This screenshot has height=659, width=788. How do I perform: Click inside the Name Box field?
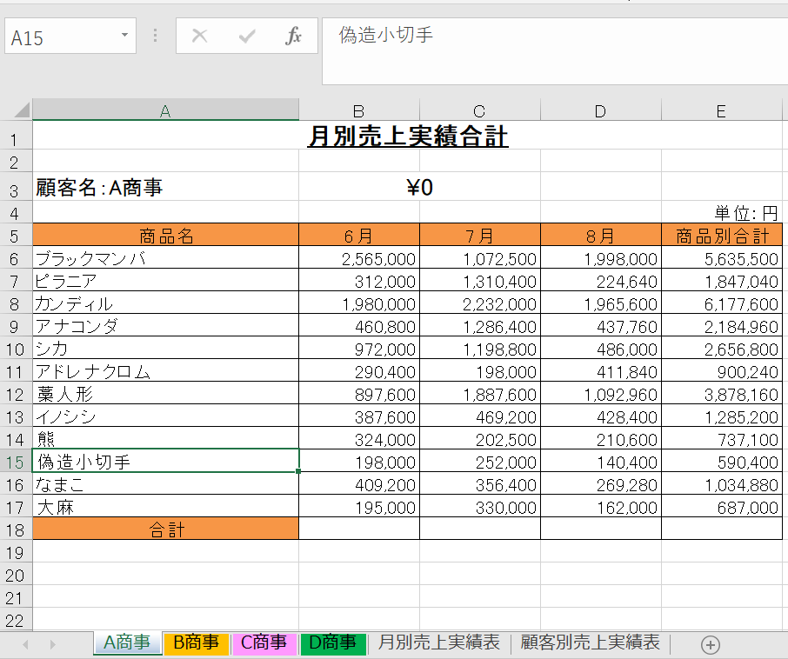(x=61, y=36)
